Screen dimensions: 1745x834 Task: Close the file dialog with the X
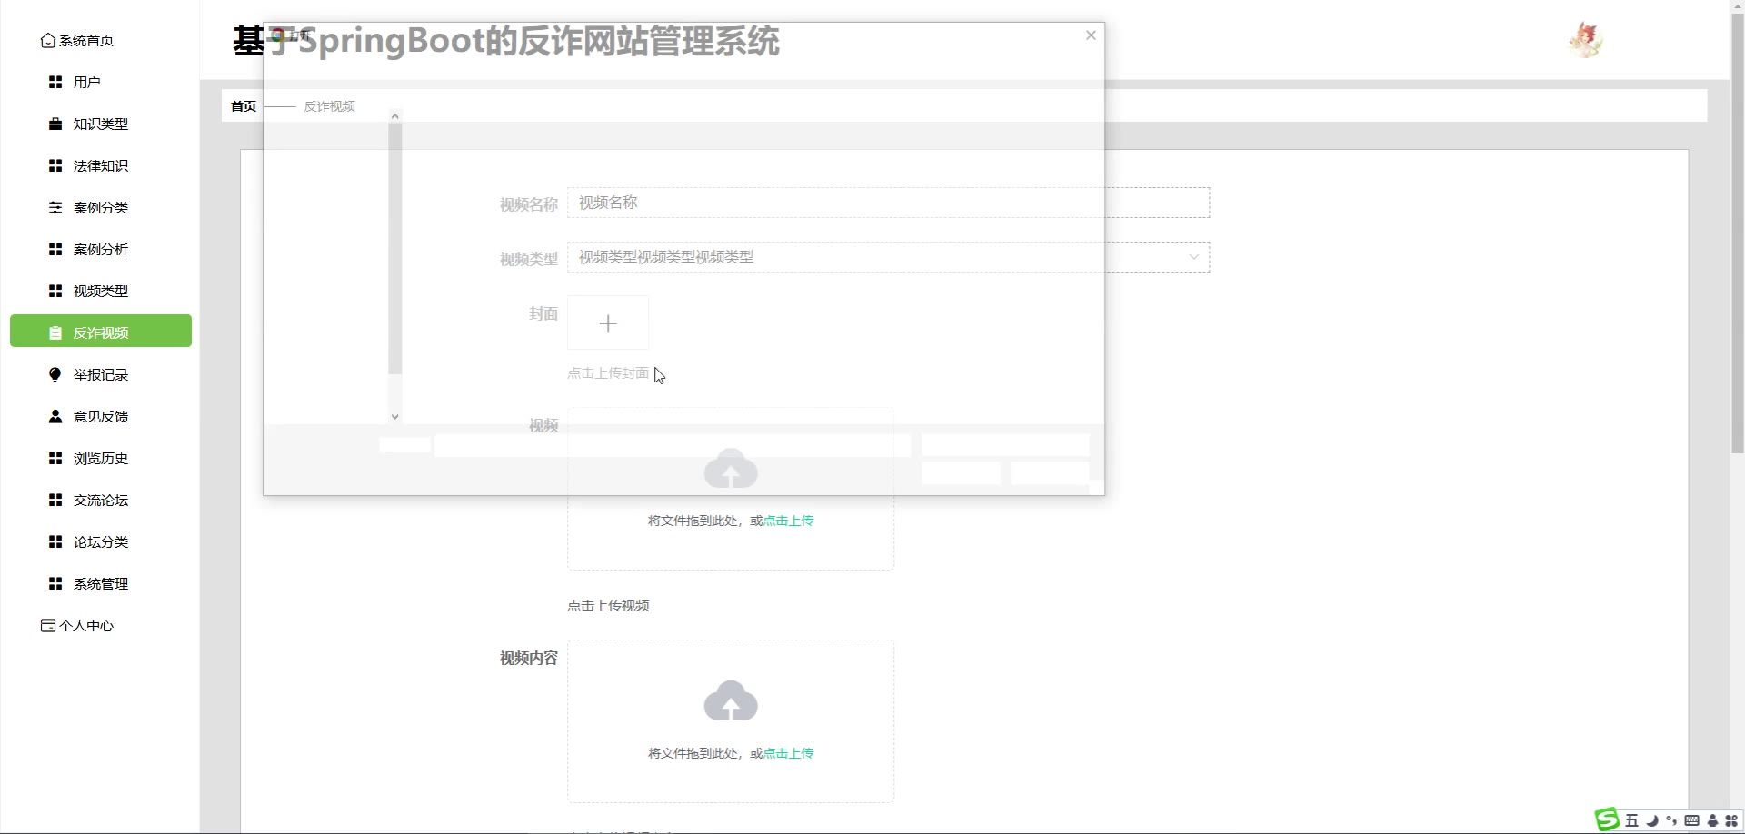tap(1091, 35)
